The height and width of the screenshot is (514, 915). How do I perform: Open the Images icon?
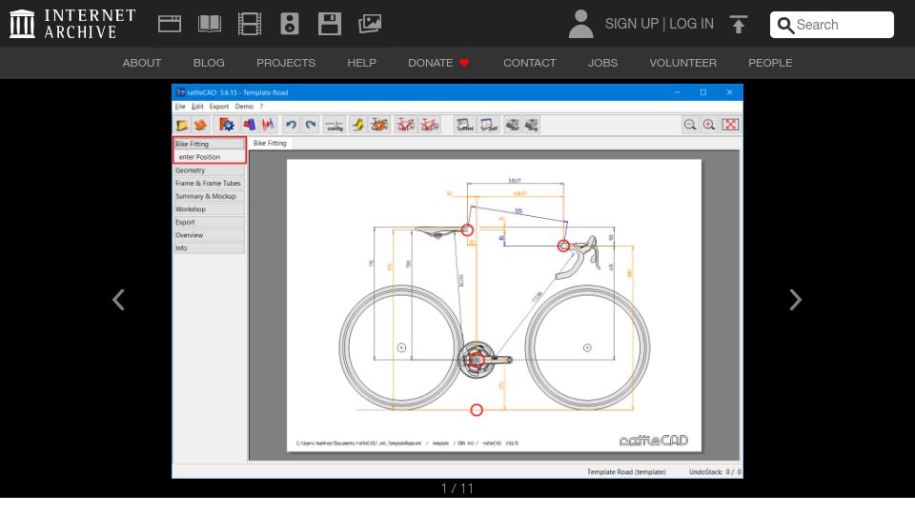370,24
